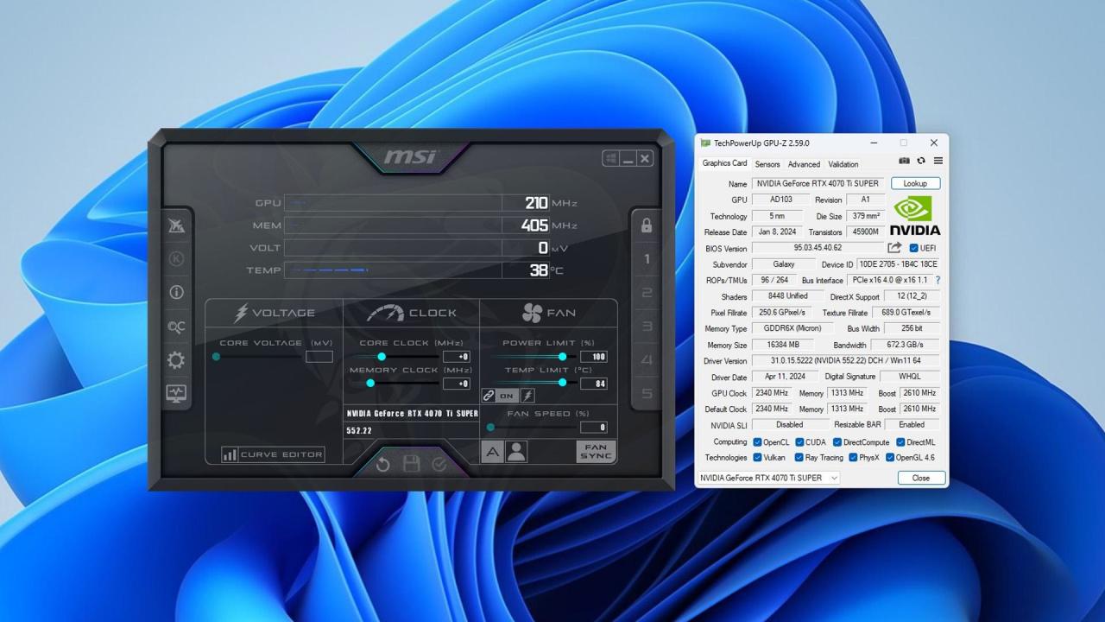The image size is (1105, 622).
Task: Click the Fan Sync button
Action: [596, 452]
